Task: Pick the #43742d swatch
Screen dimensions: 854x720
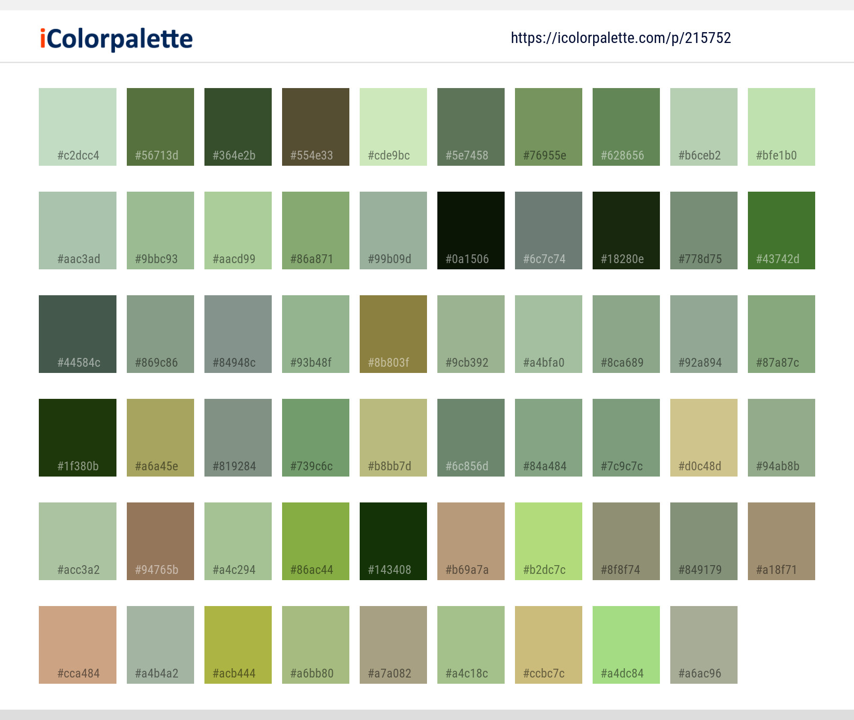Action: pyautogui.click(x=782, y=231)
